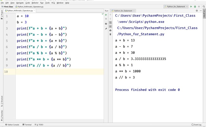Click the python.exe path in the Run output

click(x=141, y=22)
